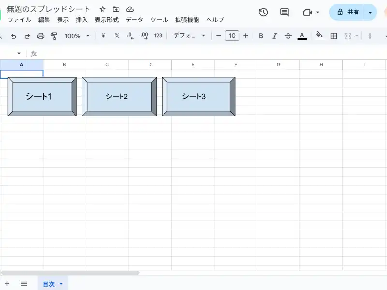Screen dimensions: 387x290
Task: Open the borders tool
Action: coord(334,36)
